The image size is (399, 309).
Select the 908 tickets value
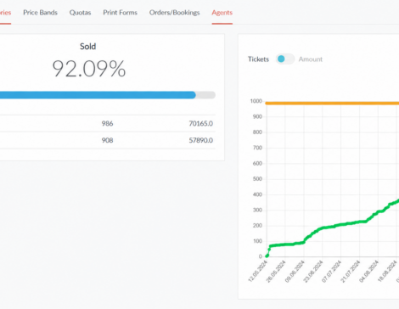coord(107,140)
